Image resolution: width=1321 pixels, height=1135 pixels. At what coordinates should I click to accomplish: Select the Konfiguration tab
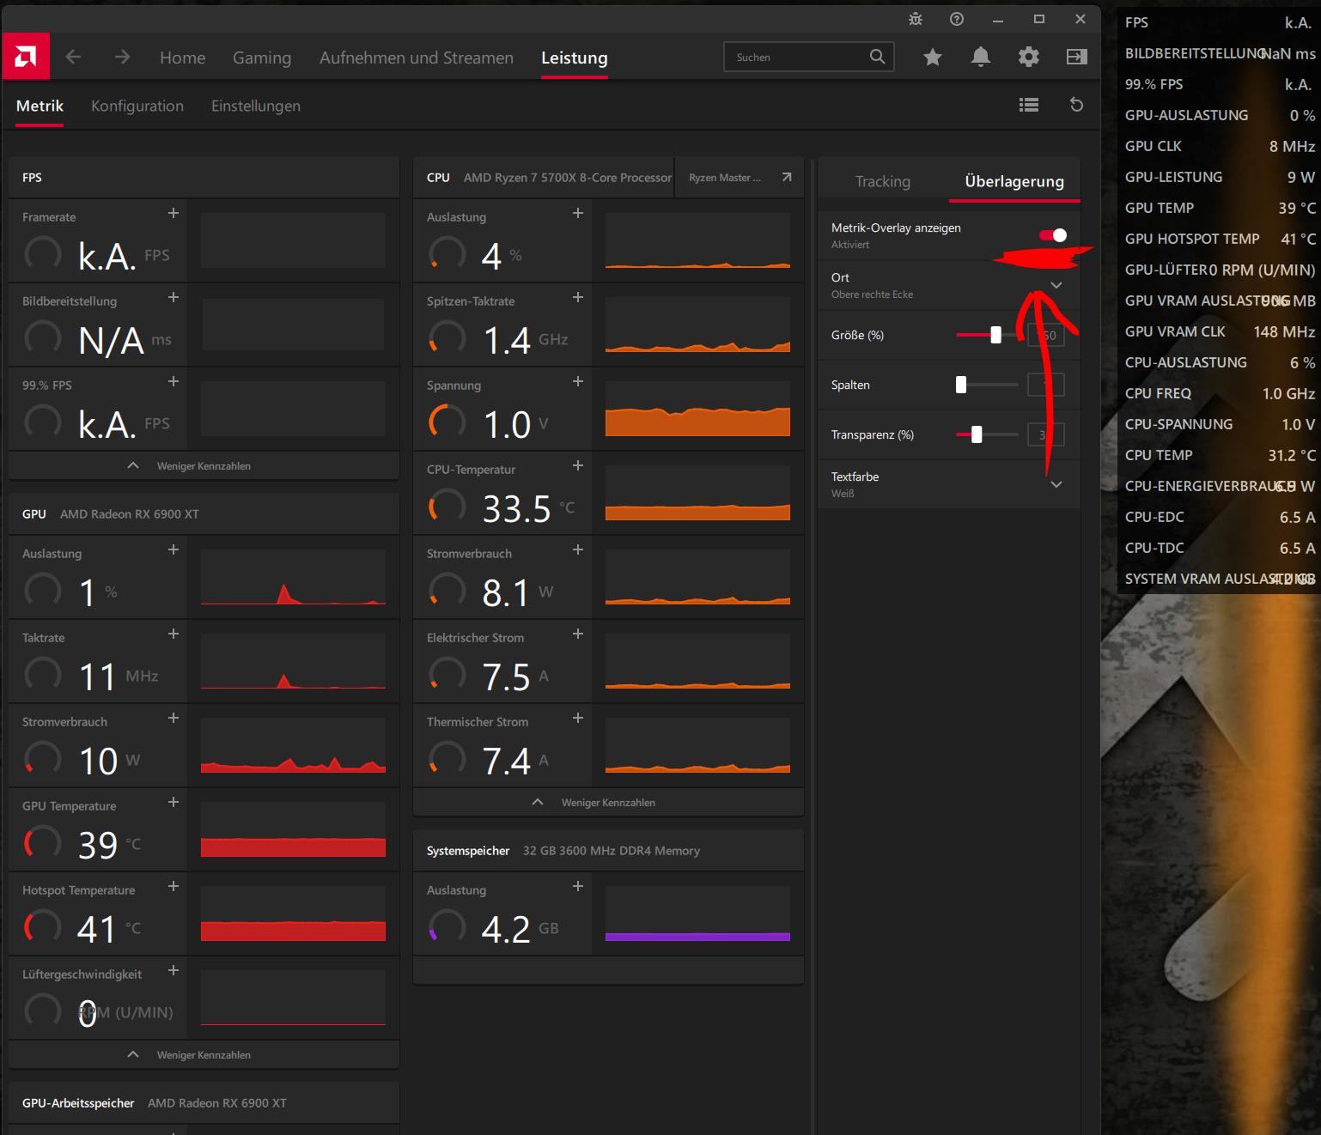(x=137, y=106)
